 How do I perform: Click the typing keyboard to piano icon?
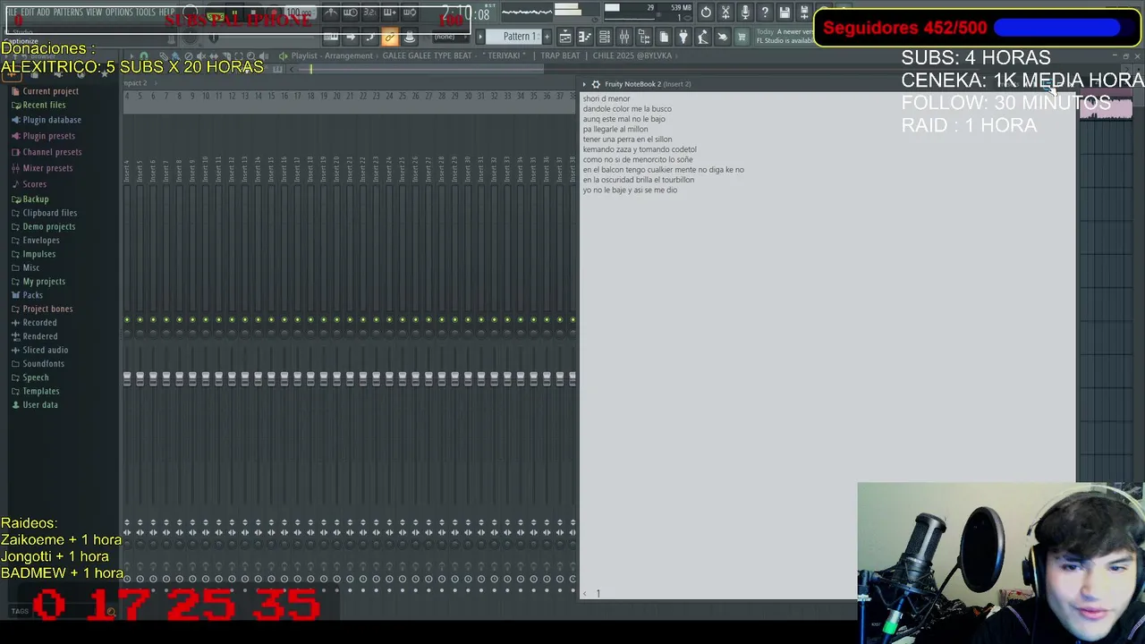click(331, 37)
